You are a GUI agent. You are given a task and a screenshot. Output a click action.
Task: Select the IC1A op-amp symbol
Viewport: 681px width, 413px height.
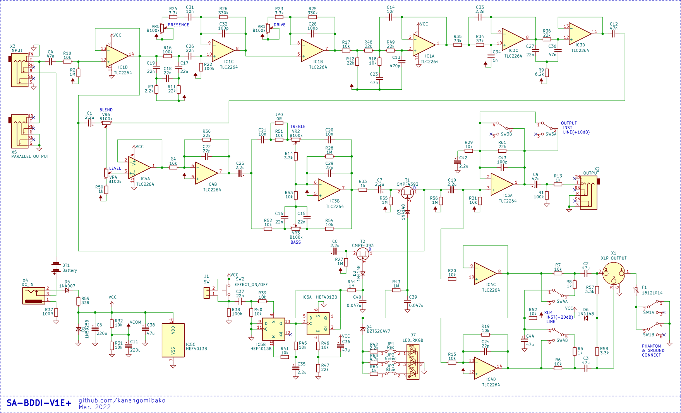click(424, 45)
